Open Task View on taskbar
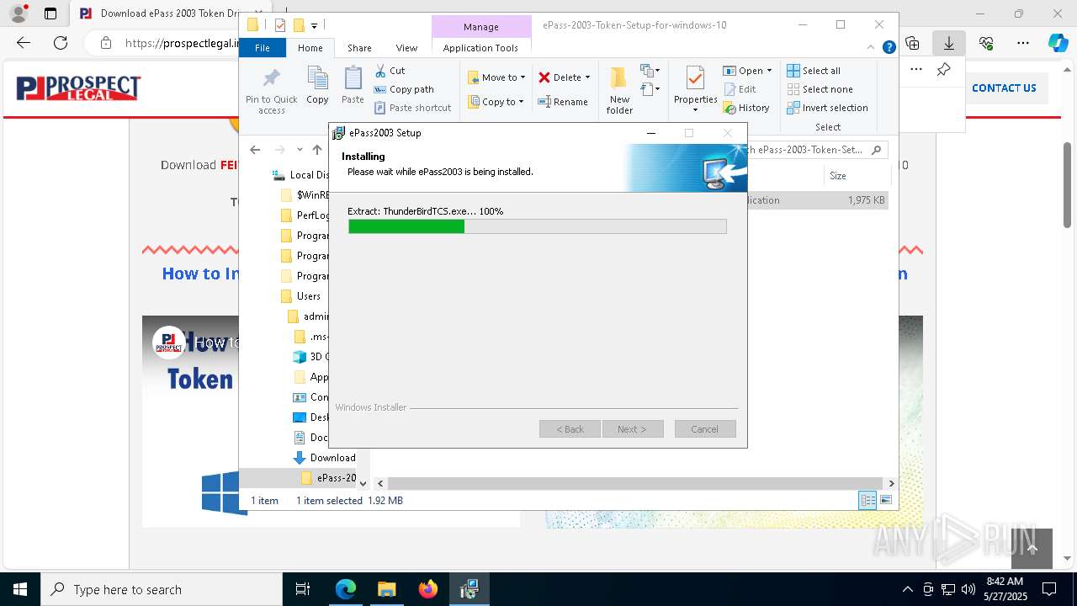 coord(303,589)
